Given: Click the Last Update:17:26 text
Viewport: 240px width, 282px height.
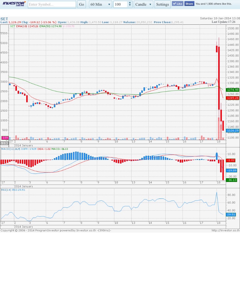Looking at the screenshot, I should coord(223,22).
